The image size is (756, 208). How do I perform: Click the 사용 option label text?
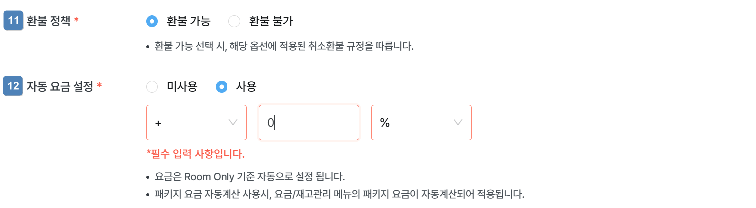[x=247, y=87]
